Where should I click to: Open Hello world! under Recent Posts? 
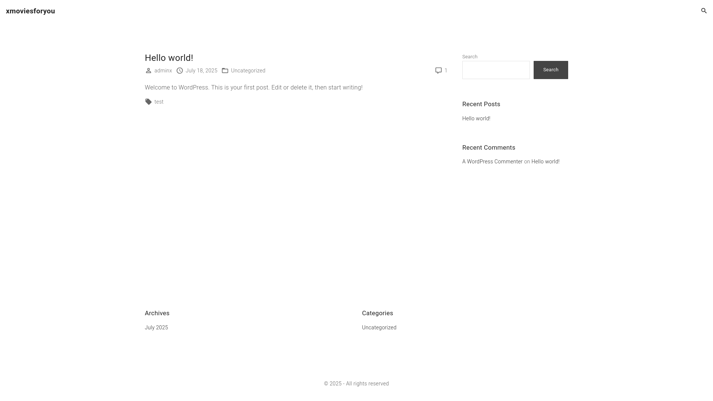[476, 118]
